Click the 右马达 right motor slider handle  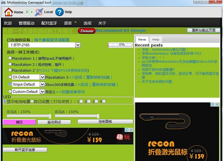coord(98,116)
